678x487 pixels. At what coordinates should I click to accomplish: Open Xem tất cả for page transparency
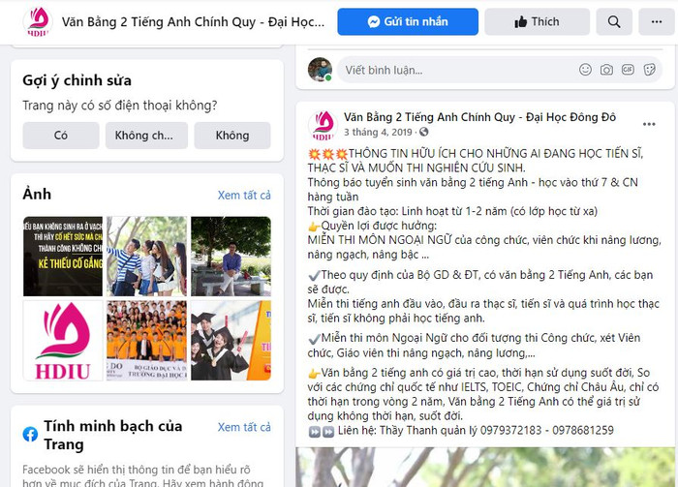click(x=244, y=427)
